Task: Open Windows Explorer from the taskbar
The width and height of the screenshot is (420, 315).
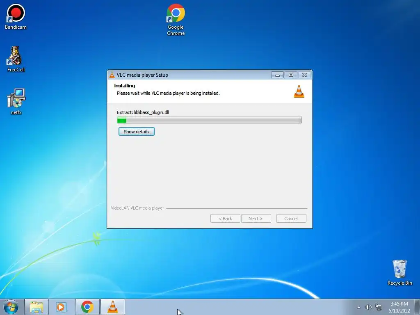Action: click(x=37, y=307)
